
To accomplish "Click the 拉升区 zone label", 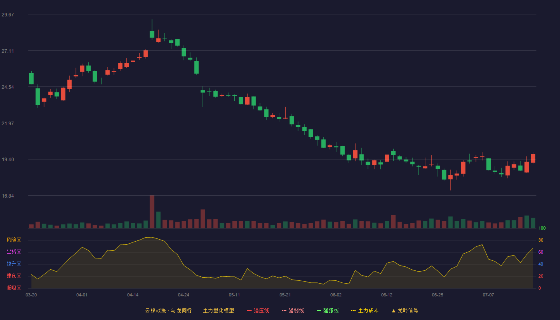I will pyautogui.click(x=14, y=264).
